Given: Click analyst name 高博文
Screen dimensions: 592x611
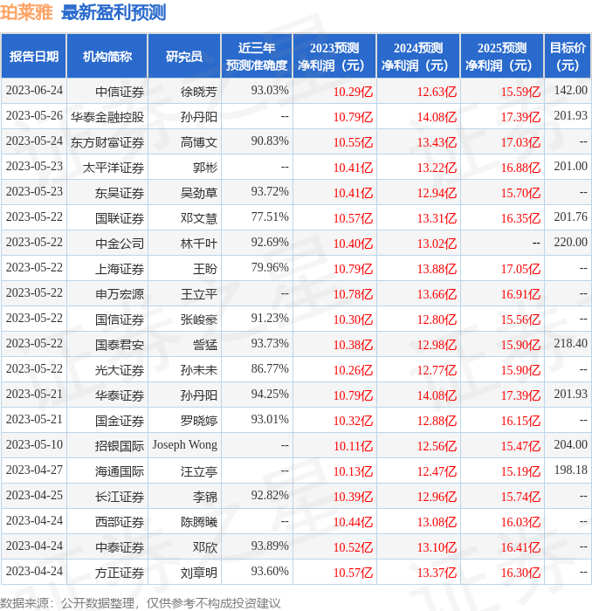Looking at the screenshot, I should 199,142.
